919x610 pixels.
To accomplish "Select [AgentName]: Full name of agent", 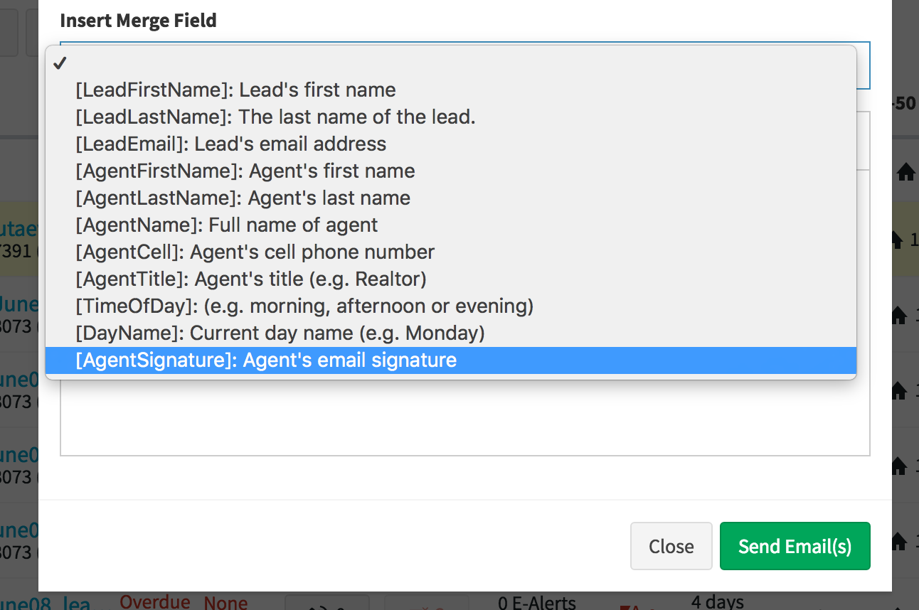I will click(226, 225).
